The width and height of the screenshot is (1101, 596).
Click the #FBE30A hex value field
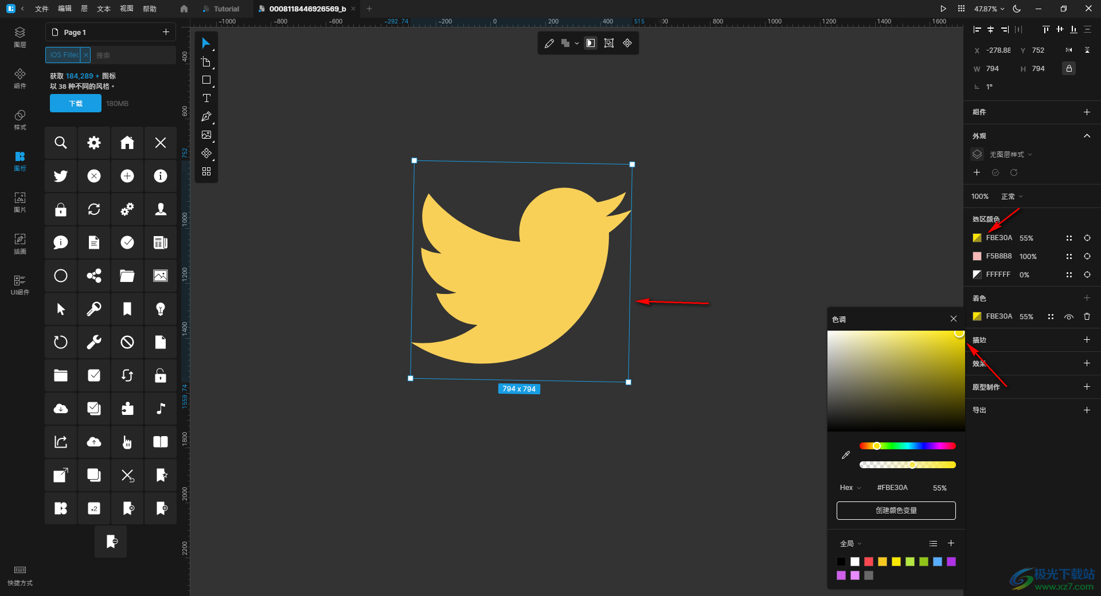pos(892,488)
